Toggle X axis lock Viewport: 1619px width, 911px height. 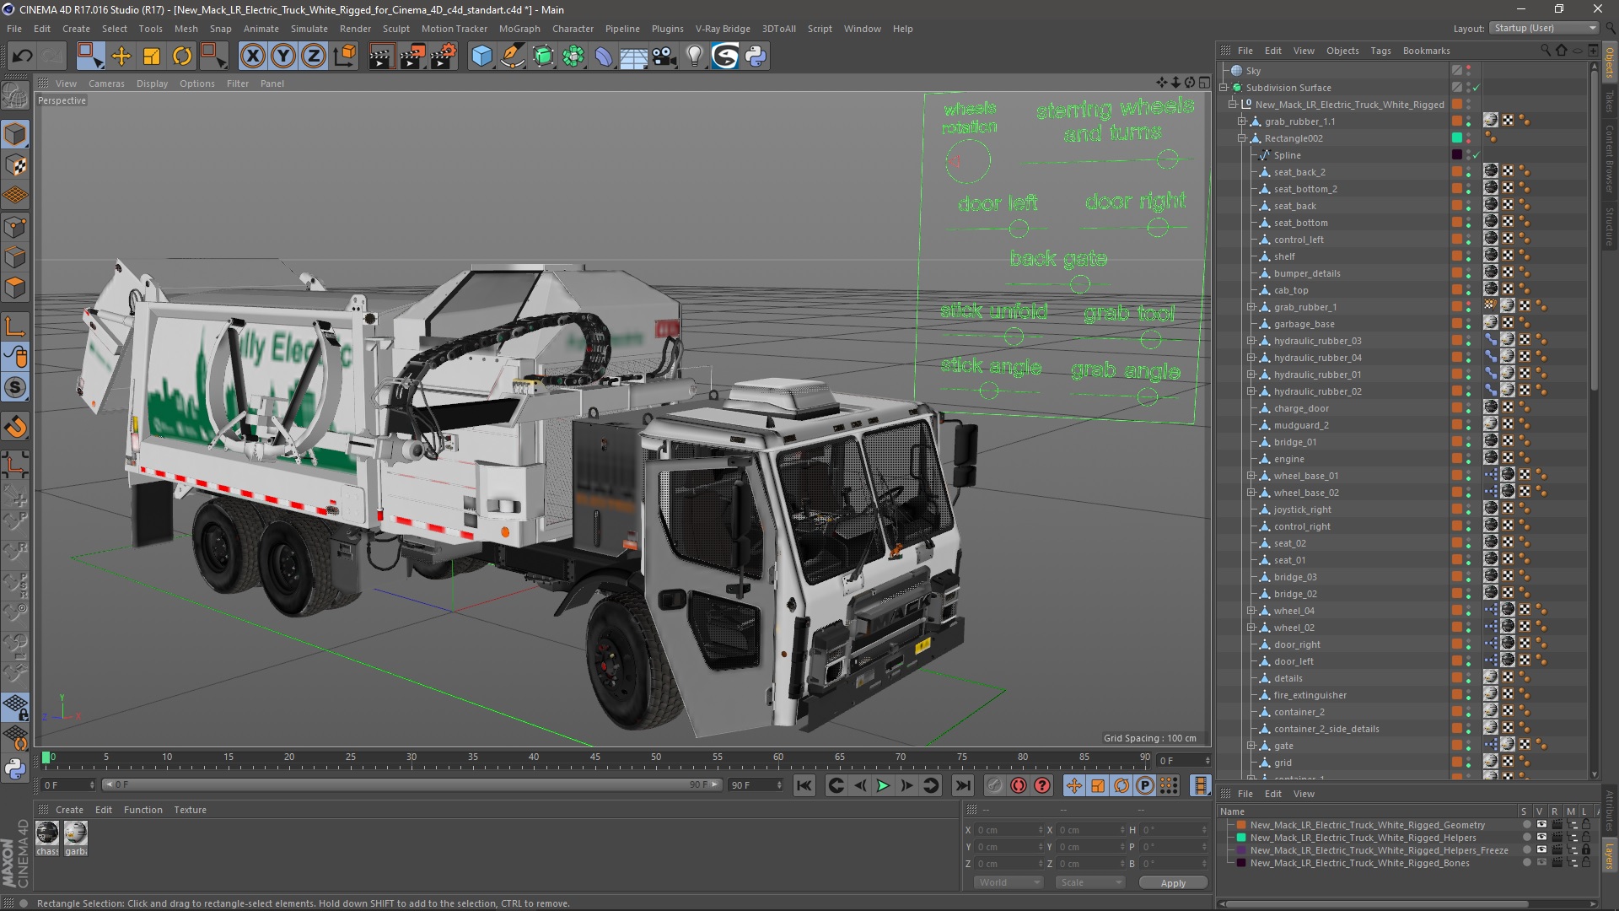click(x=252, y=57)
